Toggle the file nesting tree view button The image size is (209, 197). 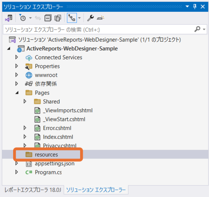pos(72,18)
